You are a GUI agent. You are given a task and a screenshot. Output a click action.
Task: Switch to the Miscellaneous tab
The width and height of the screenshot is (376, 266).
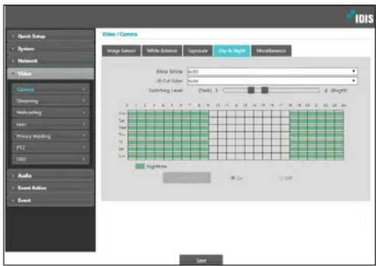tap(271, 51)
